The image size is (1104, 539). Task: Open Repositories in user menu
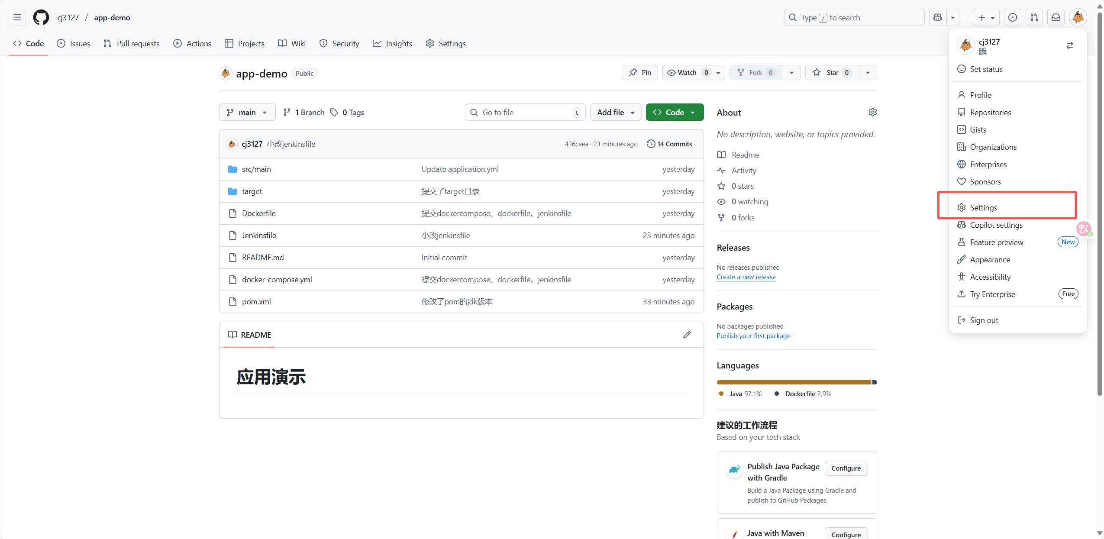click(x=1017, y=112)
